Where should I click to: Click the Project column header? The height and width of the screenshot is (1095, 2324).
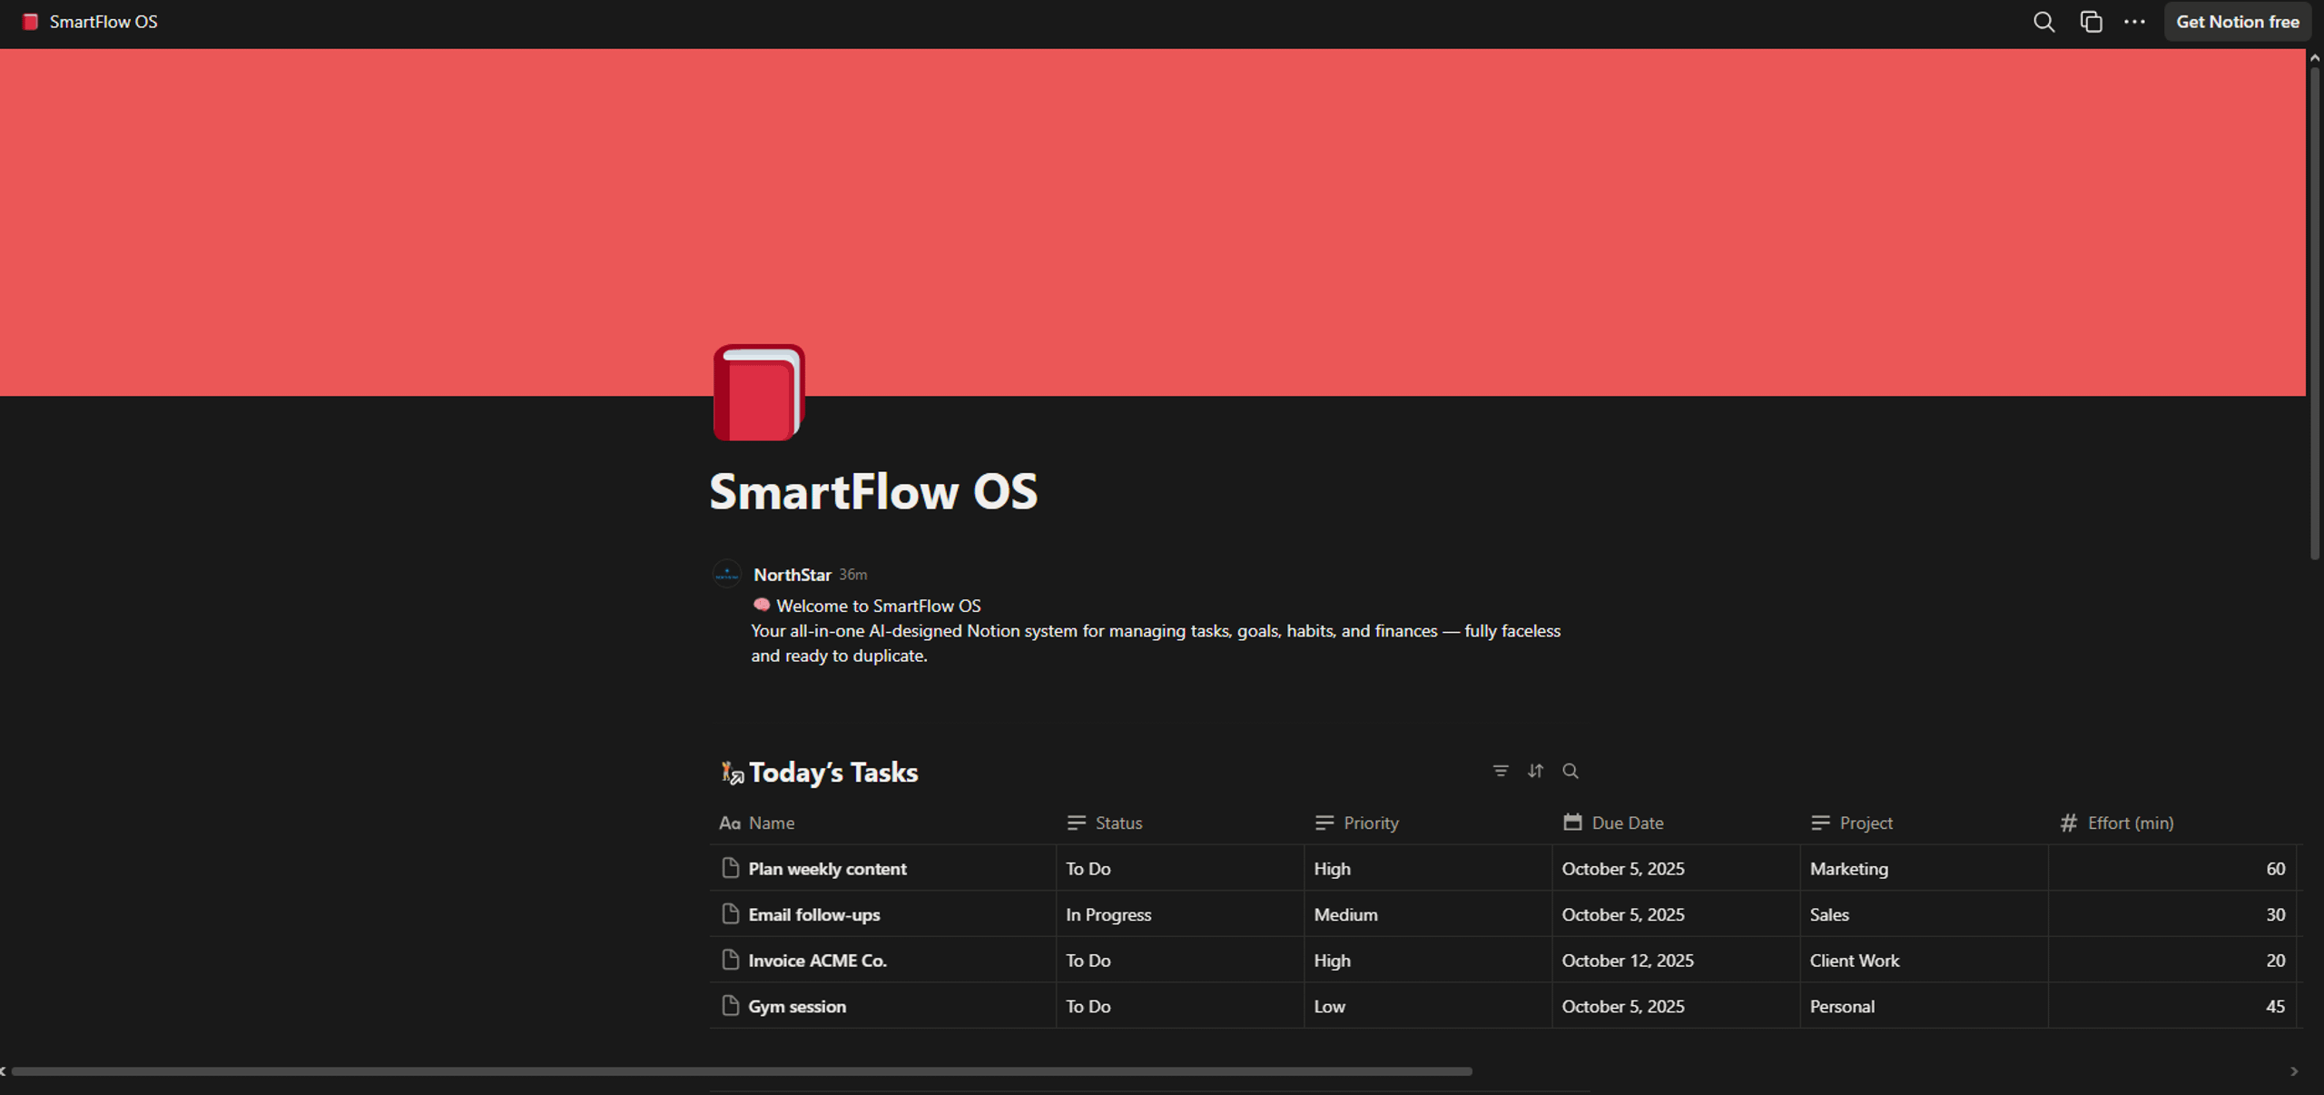tap(1924, 823)
